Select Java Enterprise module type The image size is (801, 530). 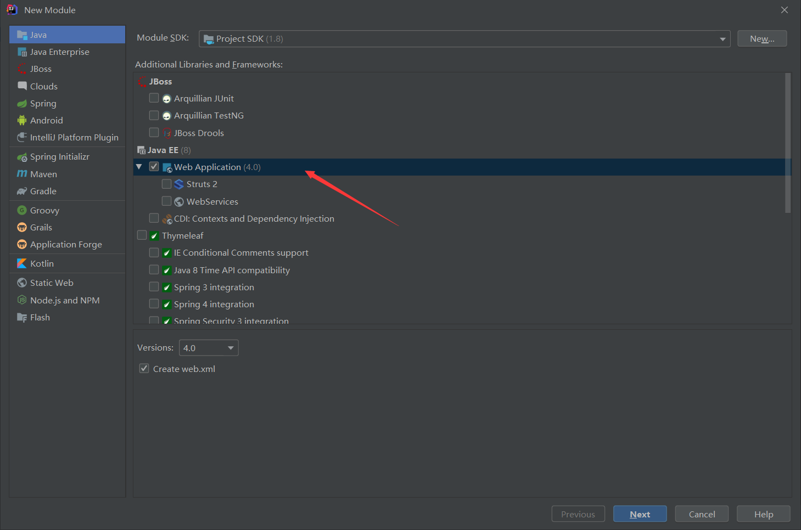click(x=67, y=52)
